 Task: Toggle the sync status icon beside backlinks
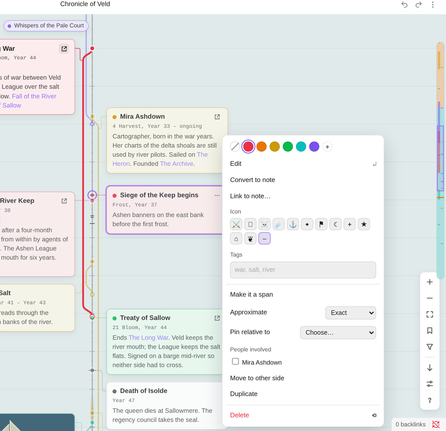point(436,425)
